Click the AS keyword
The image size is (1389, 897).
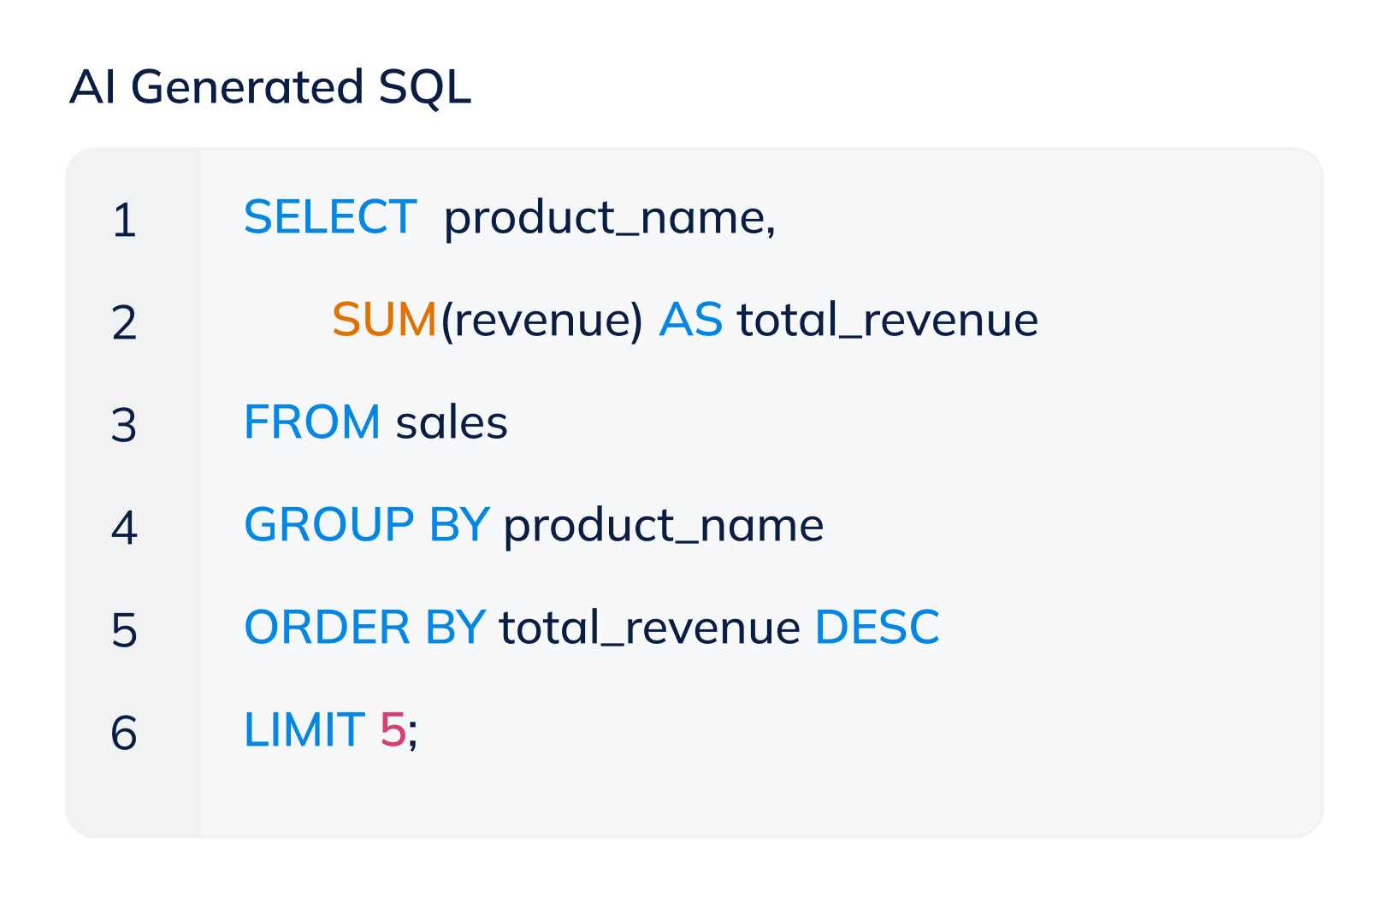pyautogui.click(x=690, y=320)
